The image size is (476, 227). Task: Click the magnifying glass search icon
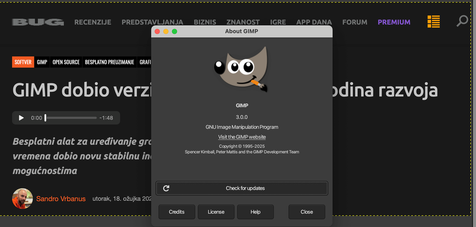point(462,21)
